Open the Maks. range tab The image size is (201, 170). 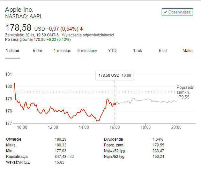[x=188, y=51]
